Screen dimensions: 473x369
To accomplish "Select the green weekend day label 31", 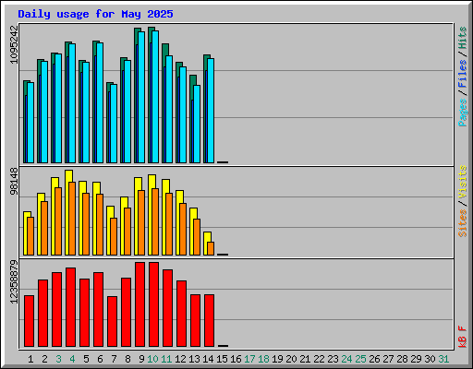I will point(443,359).
